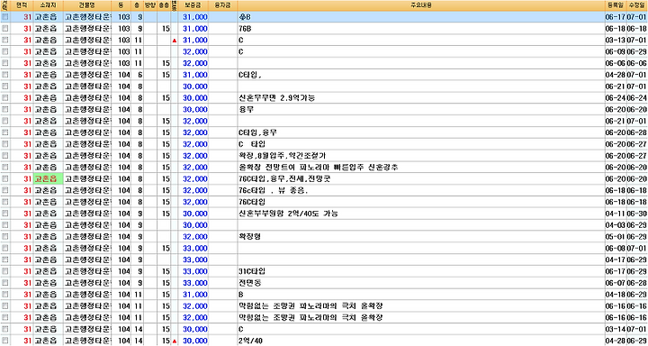Tick the checkbox of the highlighted first row
The image size is (648, 346).
coord(5,17)
